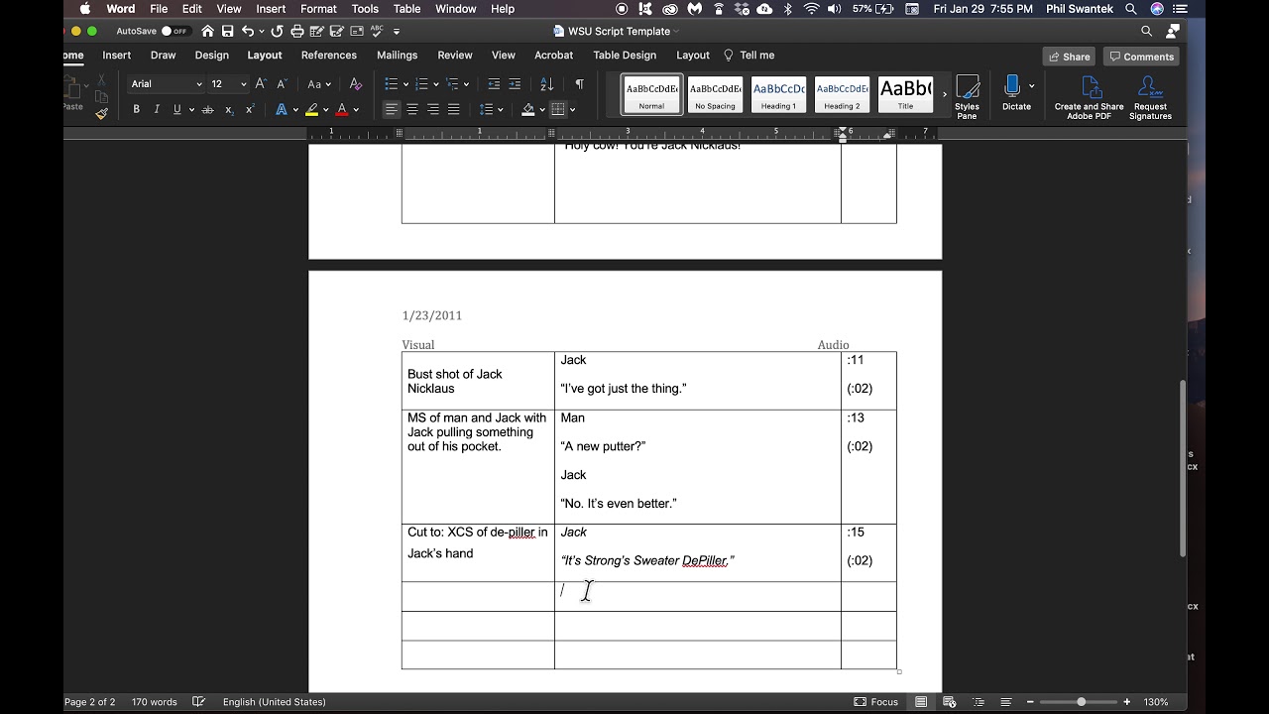Apply the No Spacing style
This screenshot has height=714, width=1269.
(x=715, y=94)
